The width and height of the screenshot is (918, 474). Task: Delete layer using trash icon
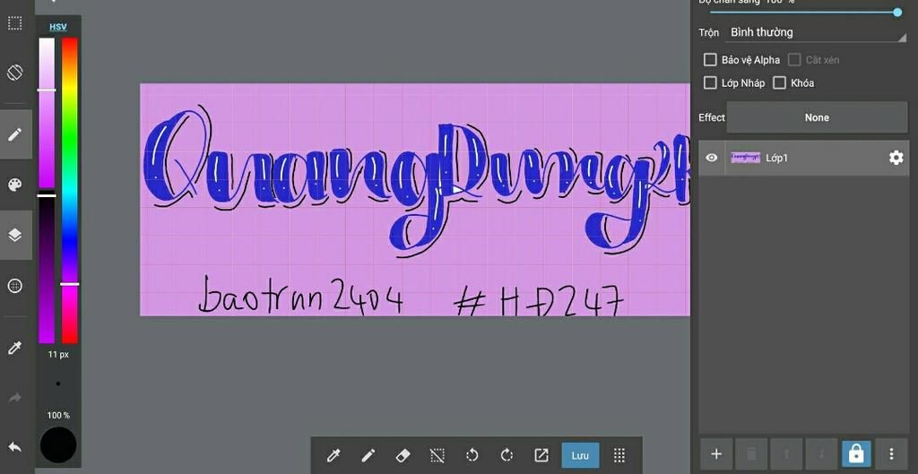point(751,453)
